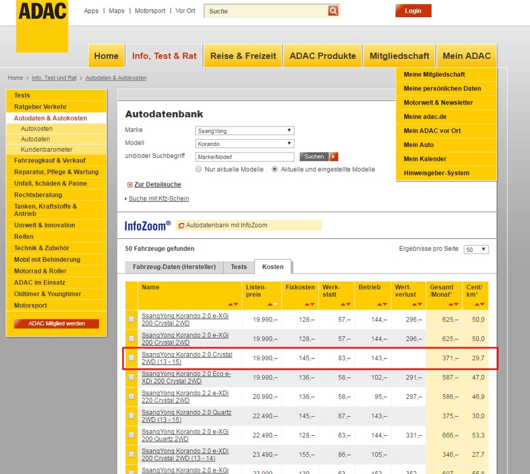Check the box for the first Korando 2.0 e-XGi 200 Crystal 2WD row
Screen dimensions: 530x474
click(131, 319)
